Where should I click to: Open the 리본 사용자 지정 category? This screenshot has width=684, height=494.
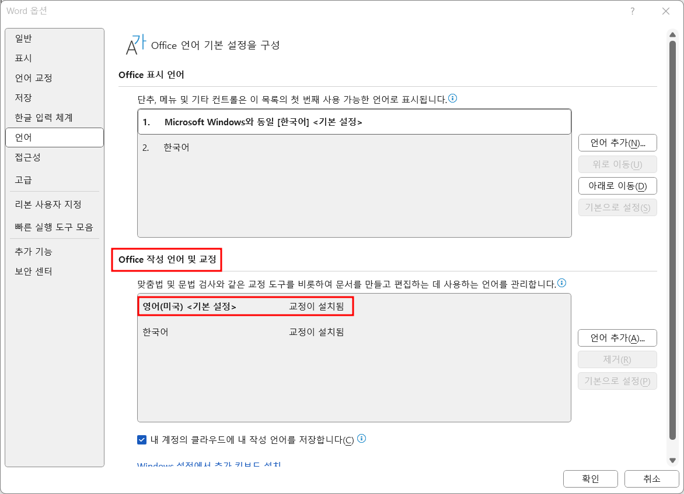click(x=54, y=204)
